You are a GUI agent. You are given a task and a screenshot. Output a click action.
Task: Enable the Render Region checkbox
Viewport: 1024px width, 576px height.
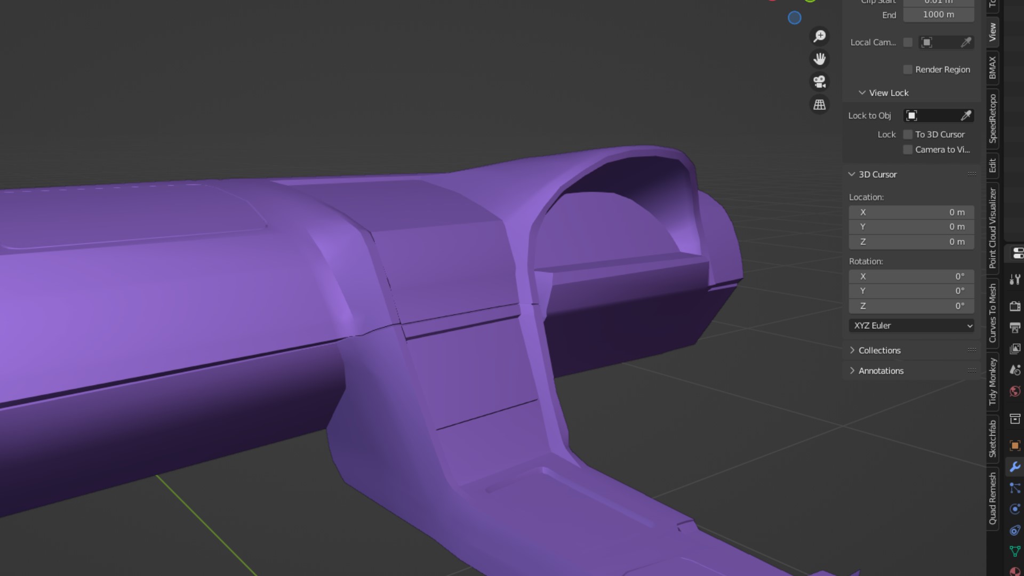pyautogui.click(x=908, y=70)
